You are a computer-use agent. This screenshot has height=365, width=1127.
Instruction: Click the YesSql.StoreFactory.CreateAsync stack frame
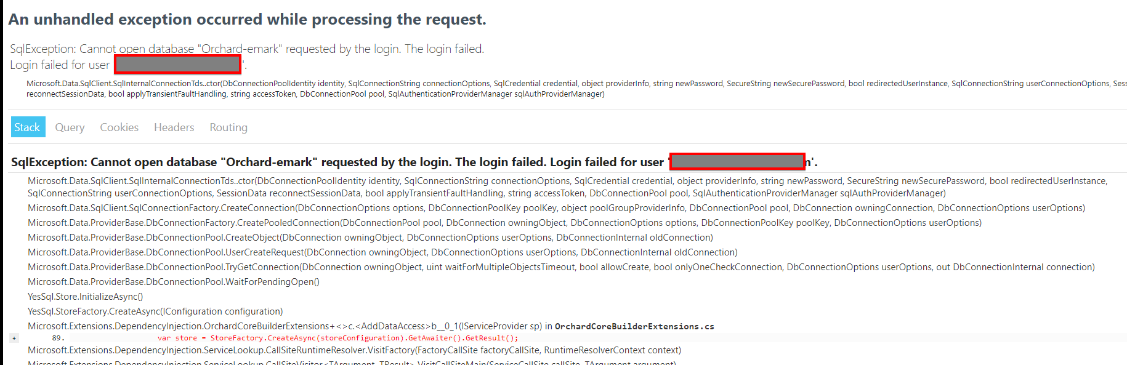tap(155, 311)
